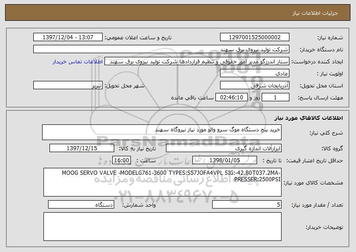Select the label حداقل تاریخ اعتبار قیمت

[314, 160]
